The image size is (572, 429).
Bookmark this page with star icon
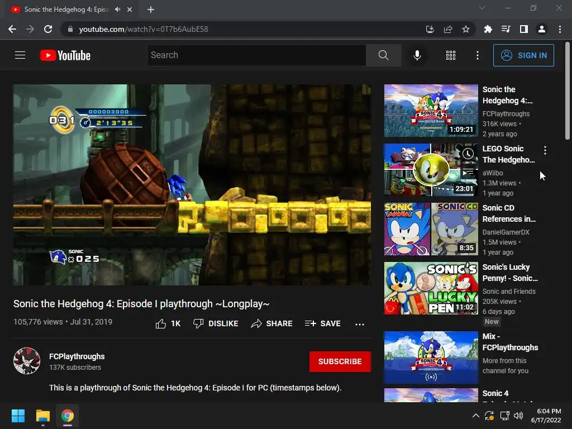pyautogui.click(x=465, y=29)
